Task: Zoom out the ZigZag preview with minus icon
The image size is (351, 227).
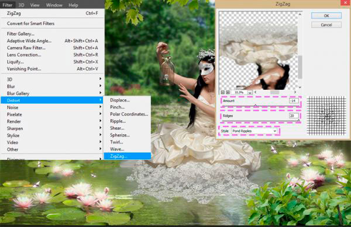Action: (223, 92)
